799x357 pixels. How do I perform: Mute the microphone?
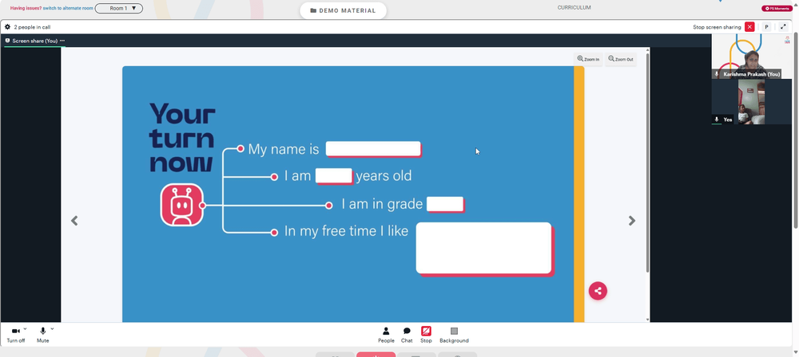click(43, 335)
